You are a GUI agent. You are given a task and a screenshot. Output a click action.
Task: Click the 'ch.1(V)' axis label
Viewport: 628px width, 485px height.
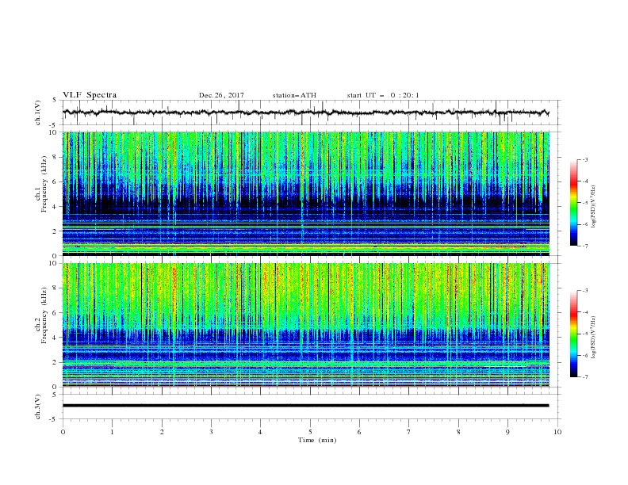tap(38, 113)
